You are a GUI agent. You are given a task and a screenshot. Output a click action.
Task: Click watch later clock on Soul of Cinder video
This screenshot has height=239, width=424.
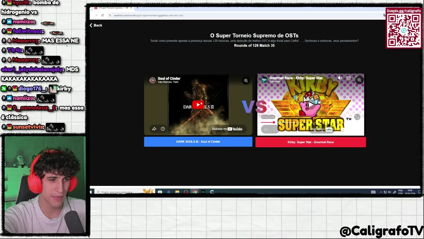coord(163,129)
